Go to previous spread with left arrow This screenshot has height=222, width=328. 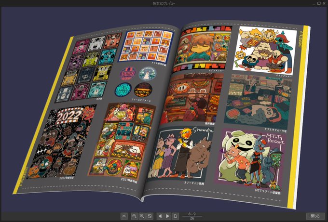(x=160, y=216)
